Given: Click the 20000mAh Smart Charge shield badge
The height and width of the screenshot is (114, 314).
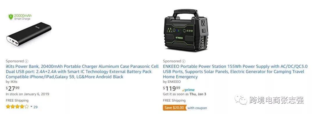Looking at the screenshot, I should (x=20, y=17).
